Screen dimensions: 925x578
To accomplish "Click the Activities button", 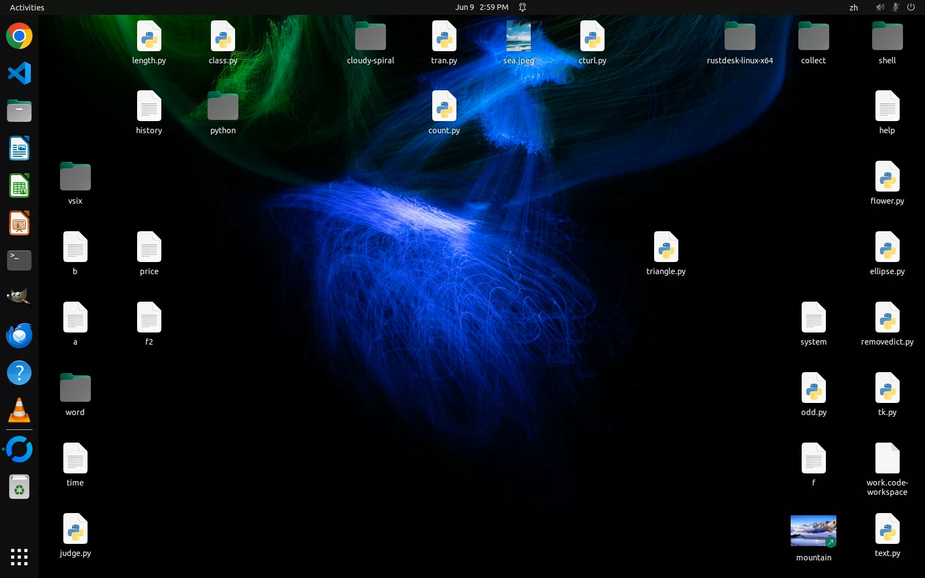I will click(x=27, y=7).
